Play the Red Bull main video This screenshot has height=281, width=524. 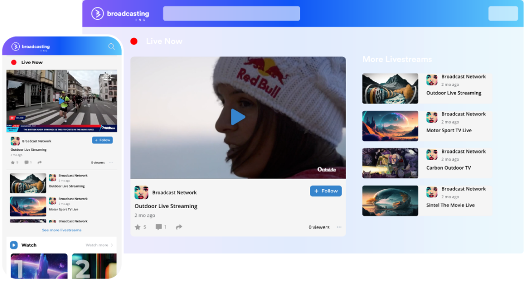click(238, 117)
